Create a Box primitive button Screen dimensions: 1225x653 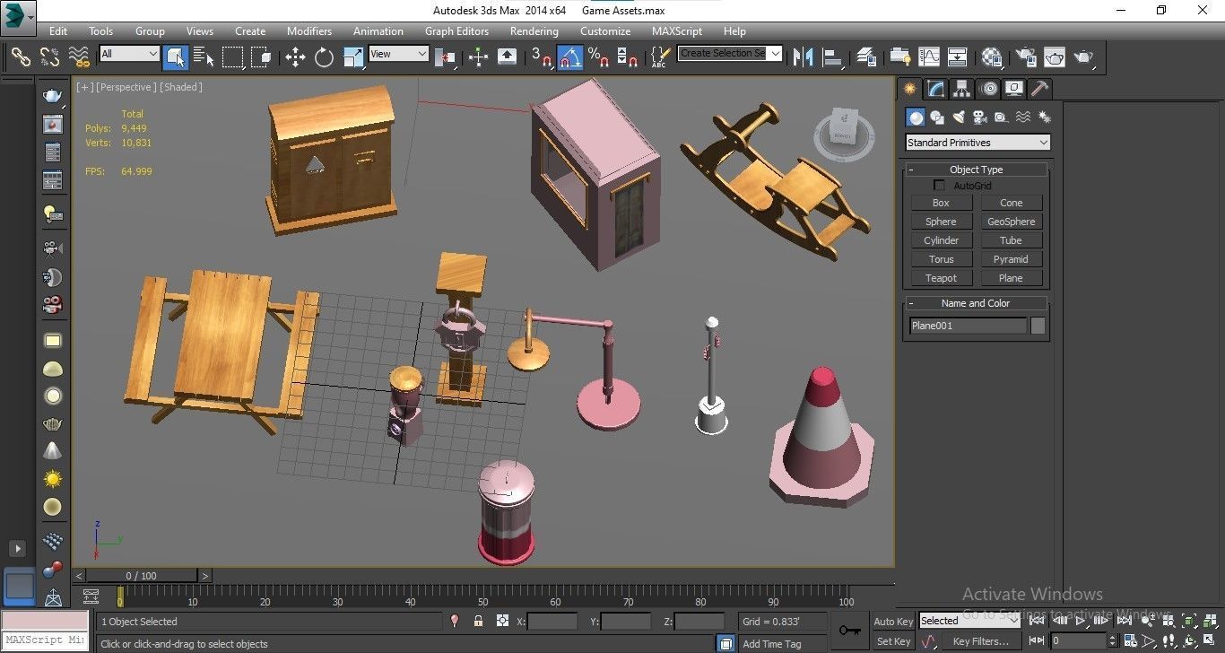point(941,203)
